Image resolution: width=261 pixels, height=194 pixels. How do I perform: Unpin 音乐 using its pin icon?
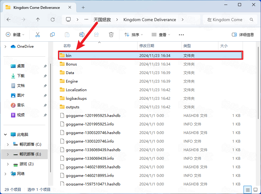45,105
